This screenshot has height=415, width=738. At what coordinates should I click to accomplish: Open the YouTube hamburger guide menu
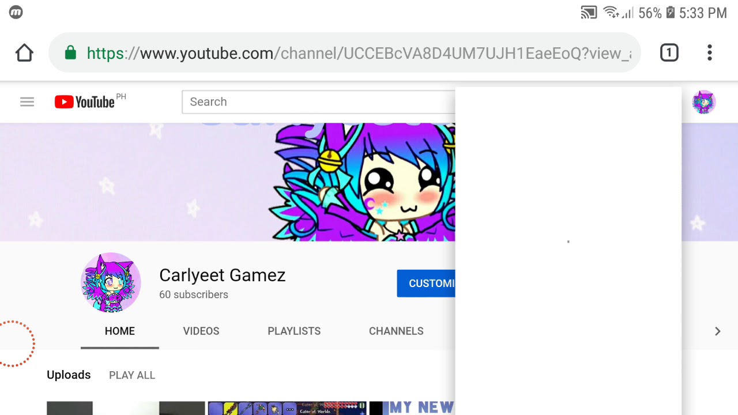click(x=27, y=102)
